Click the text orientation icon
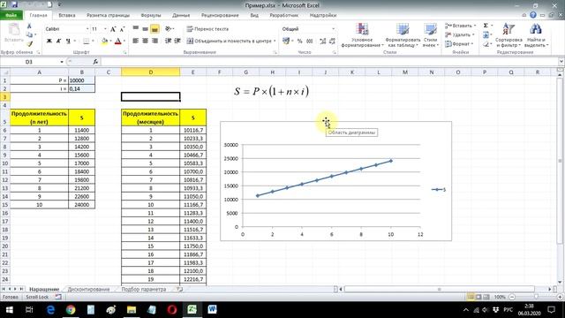Viewport: 565px width, 318px height. [x=168, y=29]
